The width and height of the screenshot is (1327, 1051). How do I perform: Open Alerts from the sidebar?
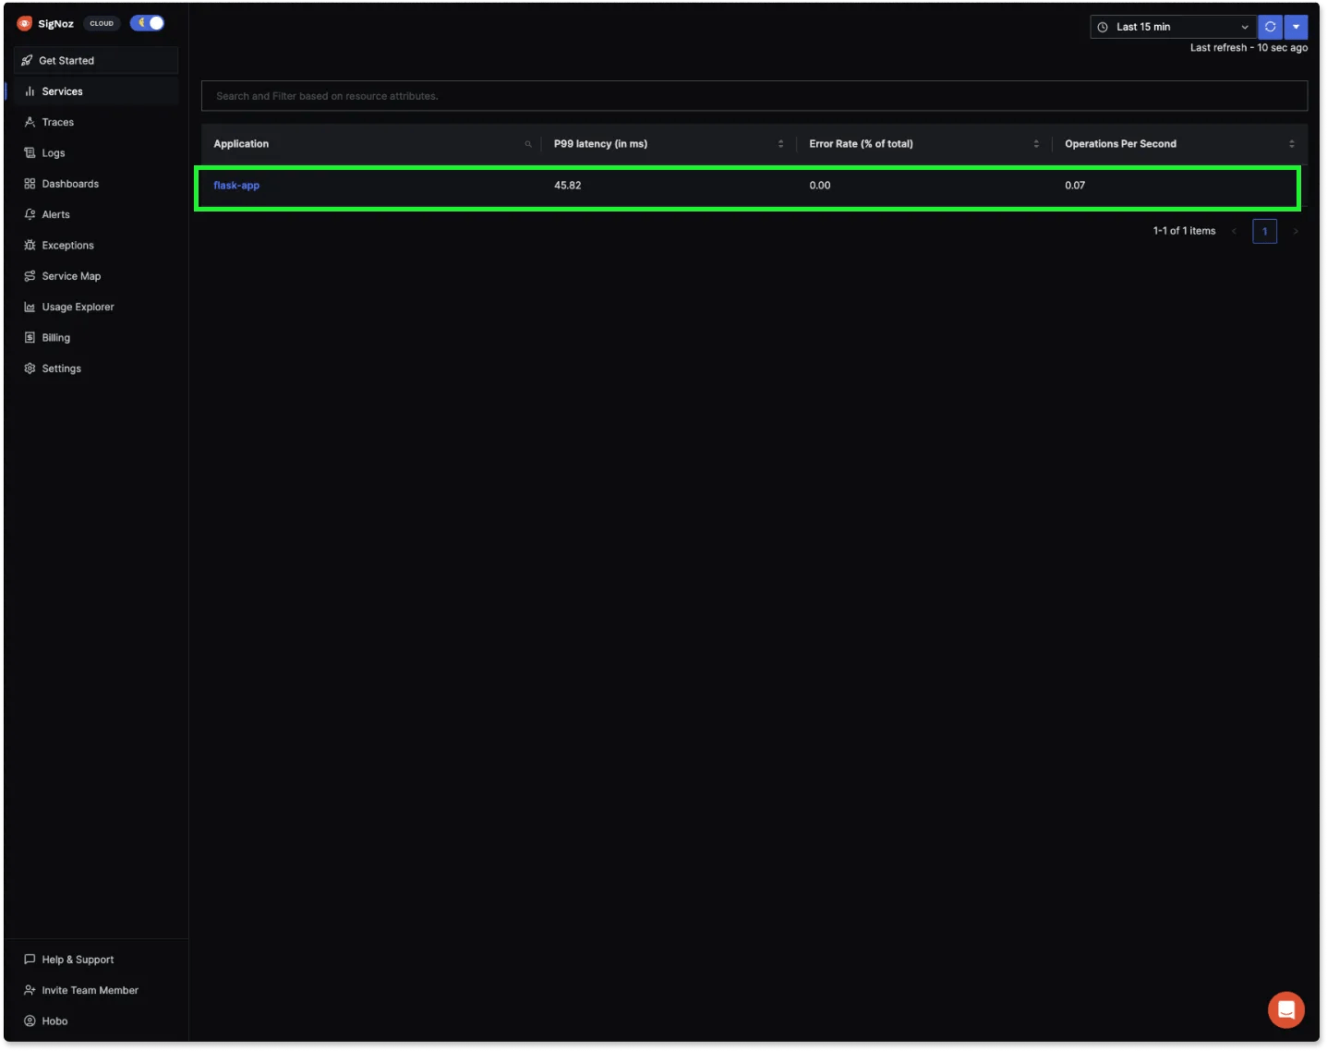click(55, 213)
